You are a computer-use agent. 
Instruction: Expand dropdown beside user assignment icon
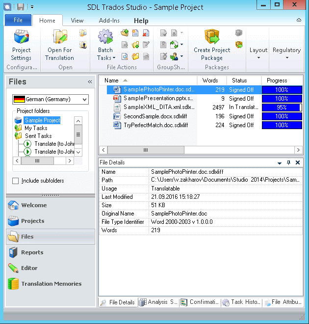click(181, 56)
